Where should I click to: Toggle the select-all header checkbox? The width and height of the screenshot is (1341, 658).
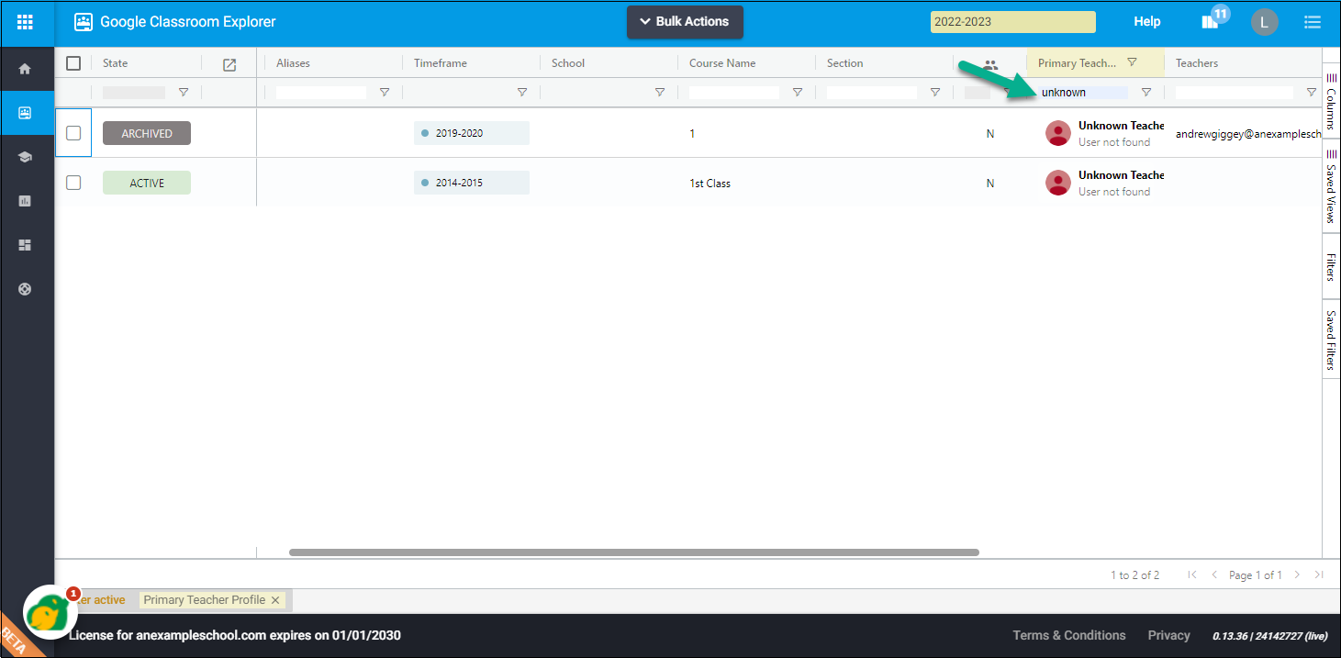click(73, 63)
